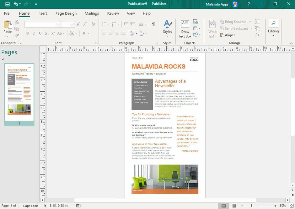Save the publication with the floppy disk icon
The image size is (295, 209).
[x=7, y=4]
